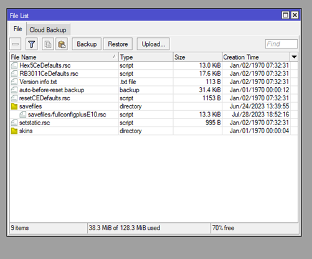Click creation time Jan/01/1970 00:00:12
The height and width of the screenshot is (259, 312).
click(x=259, y=90)
